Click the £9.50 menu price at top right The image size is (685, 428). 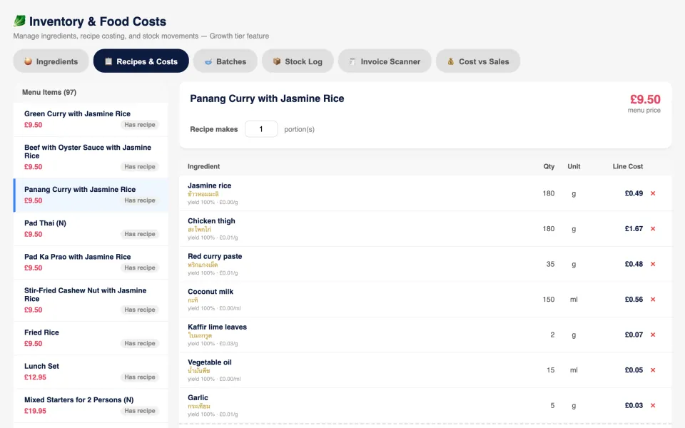point(645,100)
